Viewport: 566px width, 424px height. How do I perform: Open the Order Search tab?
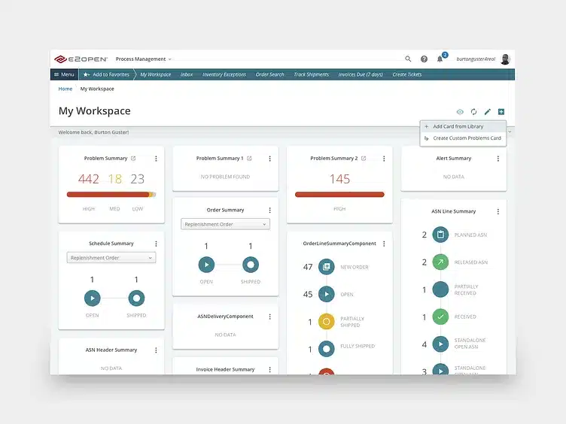[x=270, y=74]
